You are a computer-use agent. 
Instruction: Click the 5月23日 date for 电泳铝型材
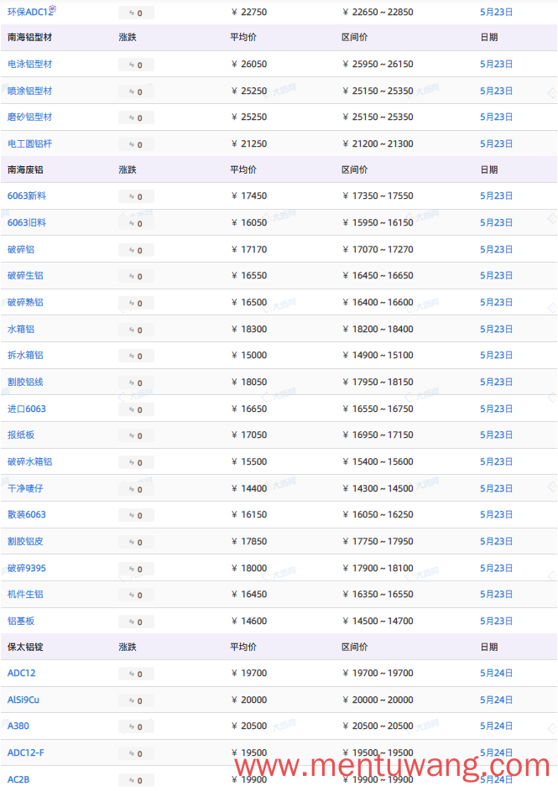coord(497,64)
